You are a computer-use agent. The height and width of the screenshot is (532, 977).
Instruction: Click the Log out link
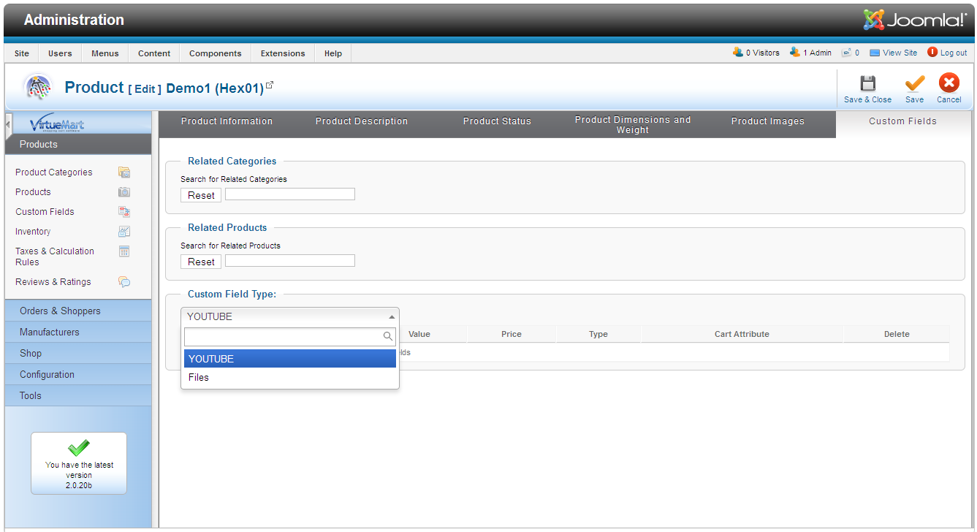[953, 53]
